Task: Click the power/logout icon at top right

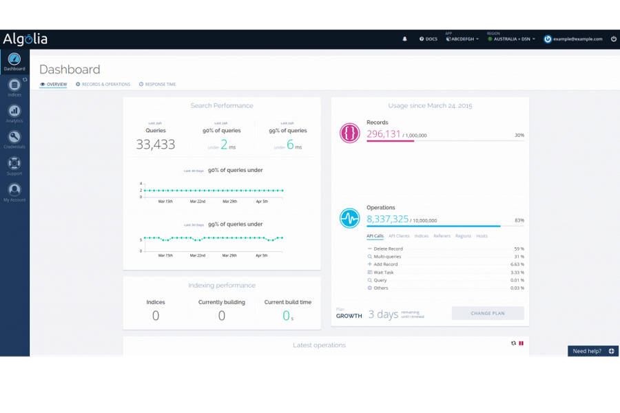Action: (613, 39)
